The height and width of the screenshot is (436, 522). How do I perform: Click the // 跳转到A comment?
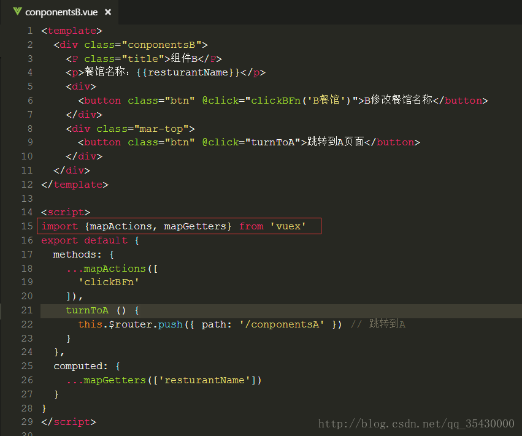[x=378, y=324]
